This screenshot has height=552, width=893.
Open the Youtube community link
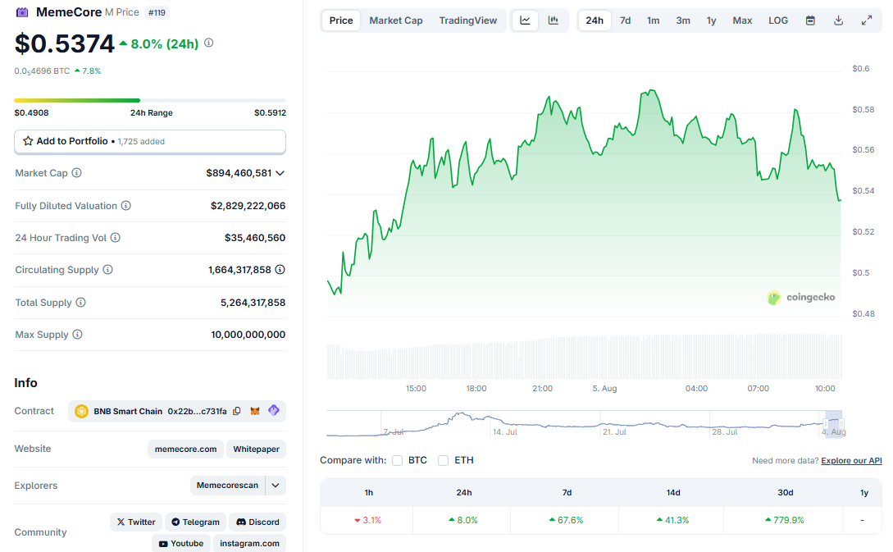[x=181, y=544]
